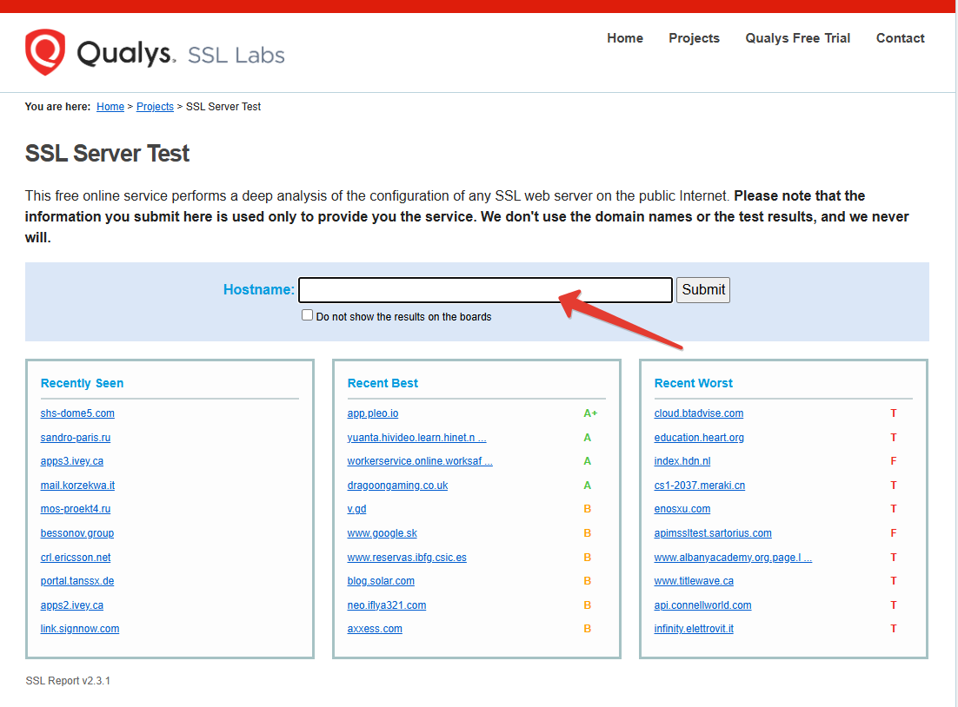Open shs-dome5.com in Recently Seen

coord(77,413)
